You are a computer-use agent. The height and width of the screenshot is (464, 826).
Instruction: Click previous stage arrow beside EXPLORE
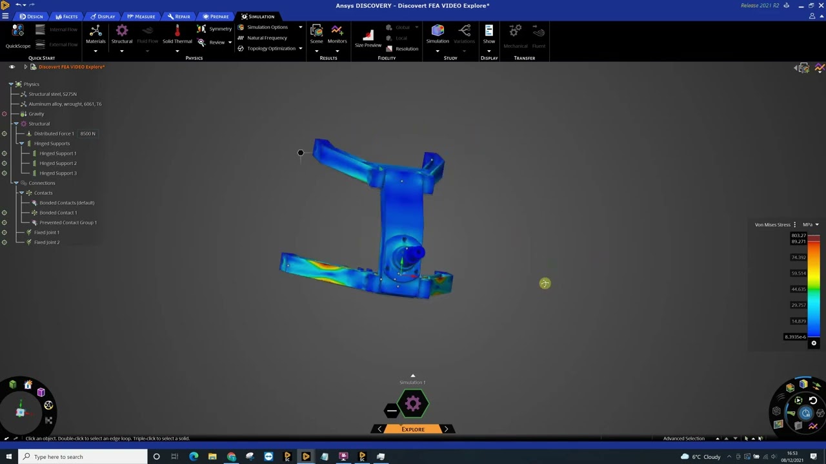pyautogui.click(x=379, y=429)
